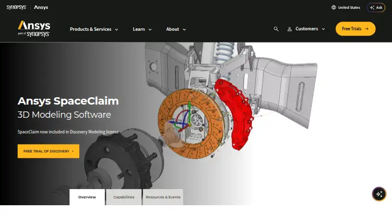The width and height of the screenshot is (392, 215).
Task: Expand the Customers dropdown chevron
Action: 323,29
